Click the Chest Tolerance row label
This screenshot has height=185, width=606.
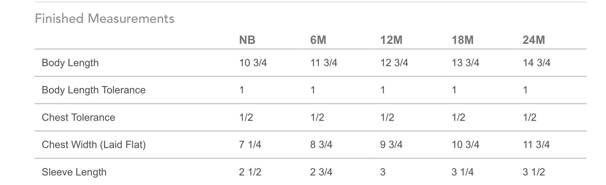click(x=78, y=117)
